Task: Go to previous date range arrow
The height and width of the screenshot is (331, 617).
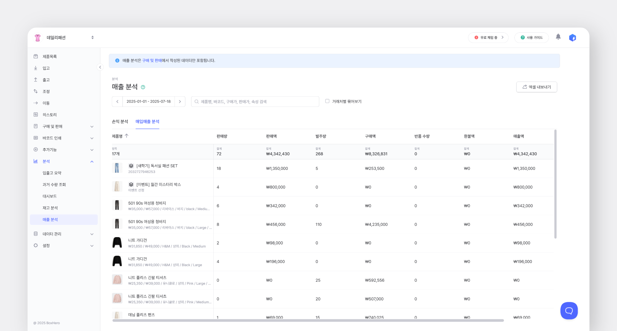Action: point(117,101)
